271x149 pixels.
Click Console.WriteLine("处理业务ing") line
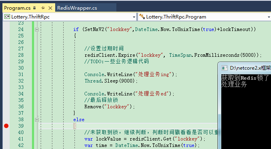[131, 74]
